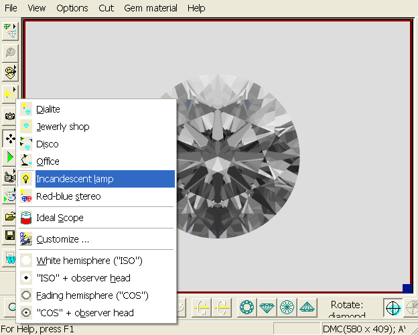Open Customize... lighting settings
Viewport: 418px width, 335px height.
pos(62,239)
